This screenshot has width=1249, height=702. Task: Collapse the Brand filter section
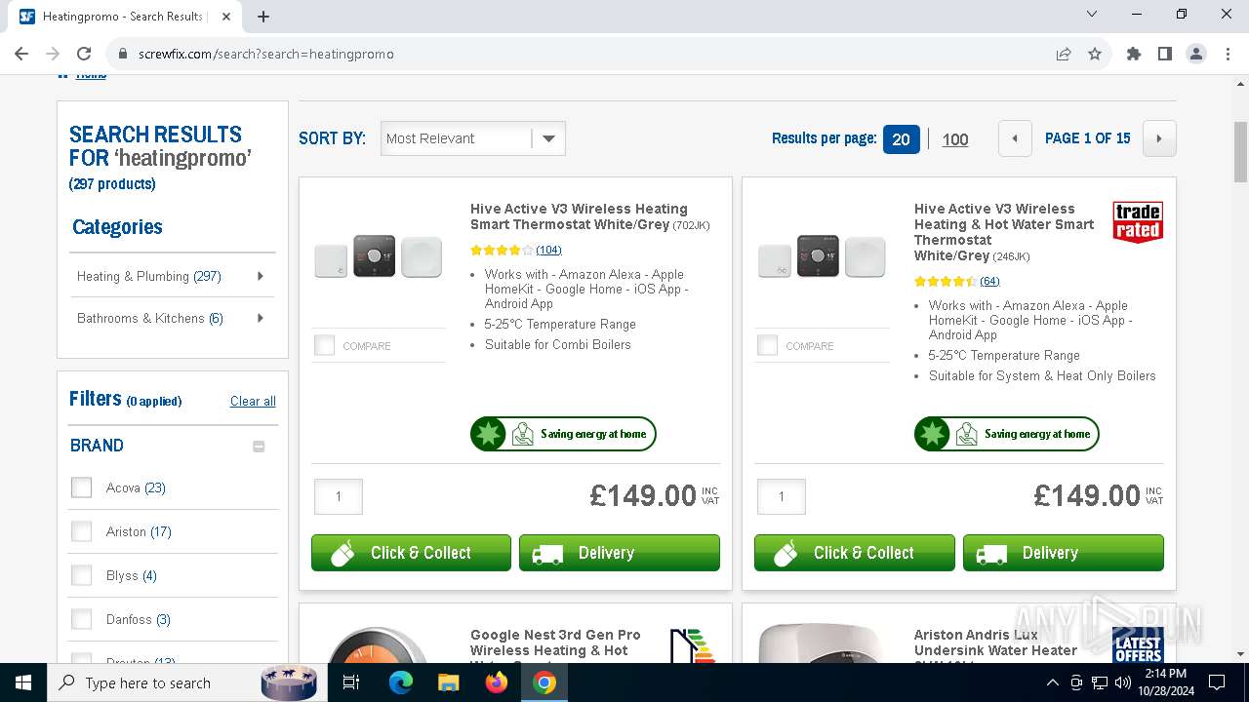[x=259, y=447]
